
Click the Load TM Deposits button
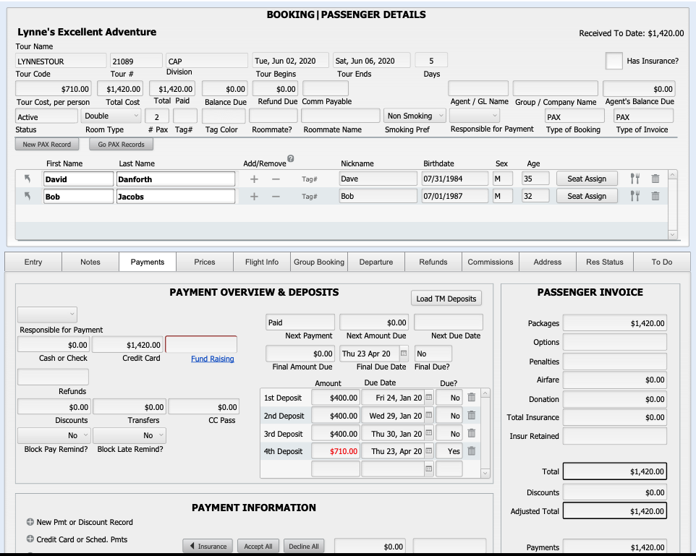pos(446,299)
